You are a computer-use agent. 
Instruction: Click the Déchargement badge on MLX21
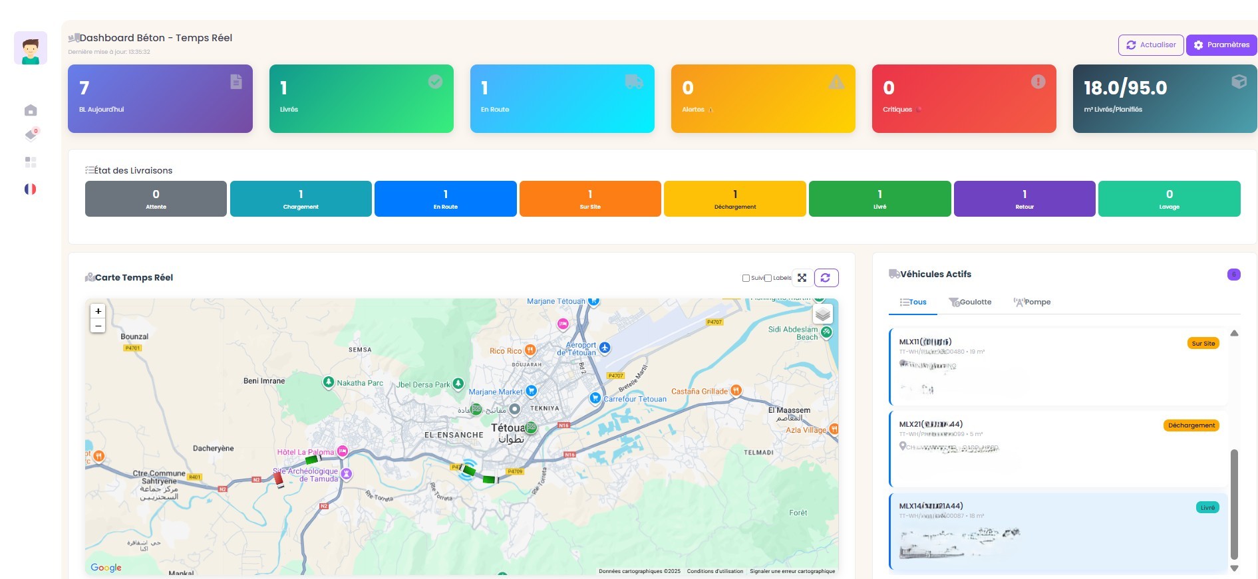pyautogui.click(x=1191, y=425)
